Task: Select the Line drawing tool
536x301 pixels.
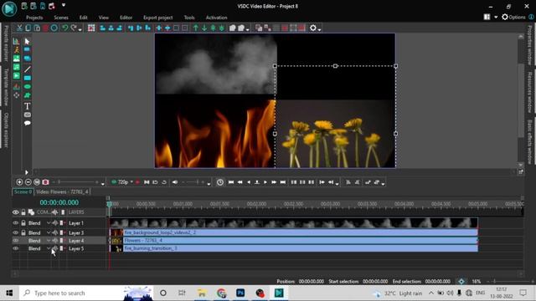Action: coord(27,69)
